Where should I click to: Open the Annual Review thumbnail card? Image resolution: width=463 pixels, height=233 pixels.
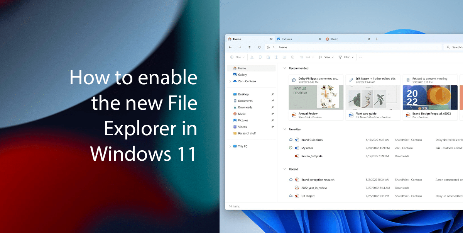pyautogui.click(x=316, y=97)
